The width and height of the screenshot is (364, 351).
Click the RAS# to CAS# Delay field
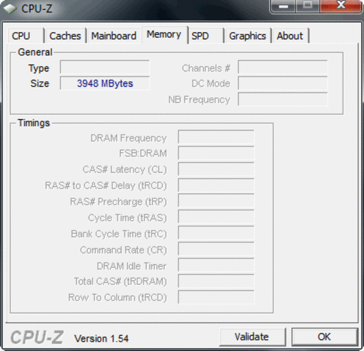coord(216,185)
